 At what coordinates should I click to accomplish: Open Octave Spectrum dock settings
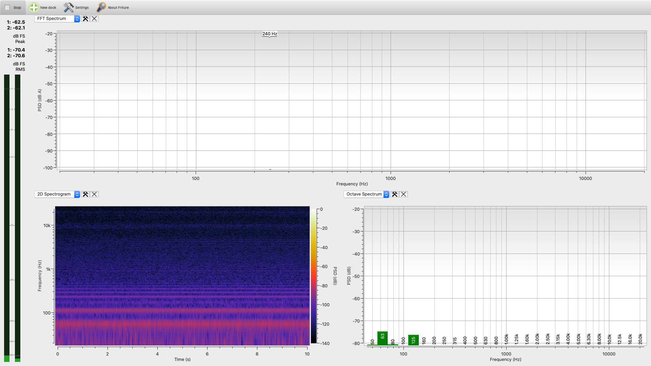(x=395, y=194)
